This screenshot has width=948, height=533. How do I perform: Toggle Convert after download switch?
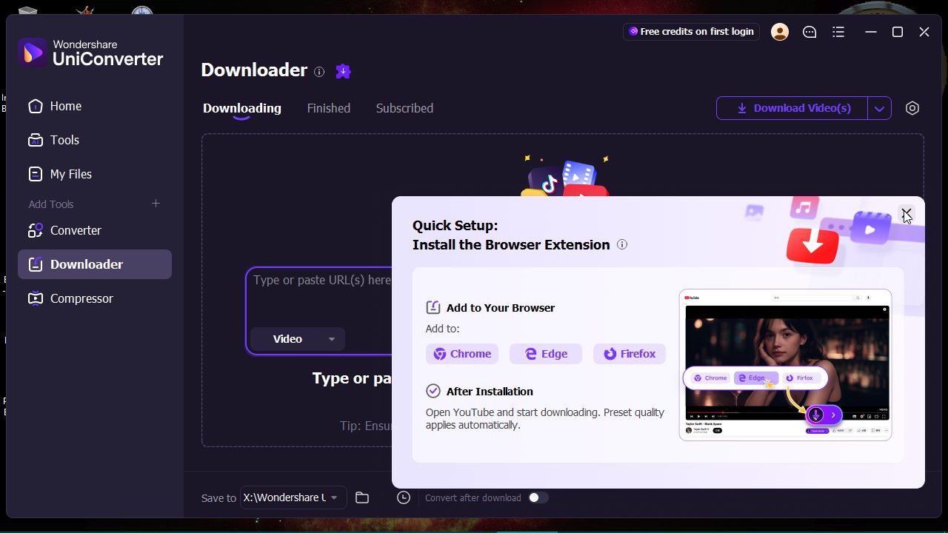(538, 497)
